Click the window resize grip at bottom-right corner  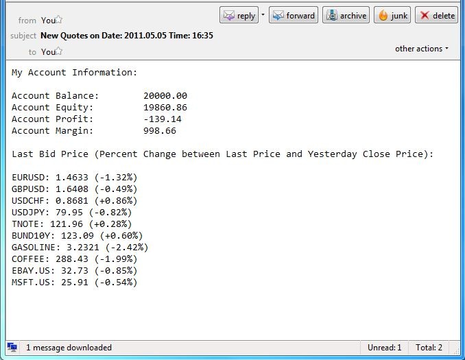coord(460,355)
